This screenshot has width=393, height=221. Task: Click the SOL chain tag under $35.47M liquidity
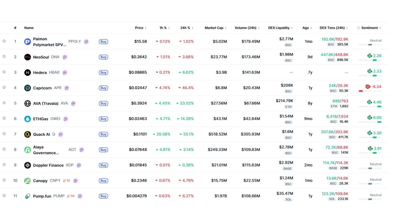pos(288,199)
